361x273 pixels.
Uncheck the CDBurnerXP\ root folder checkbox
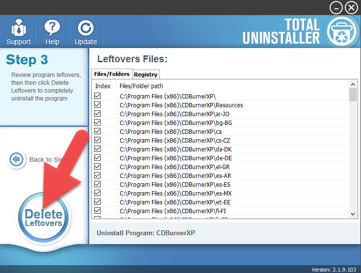tap(98, 96)
